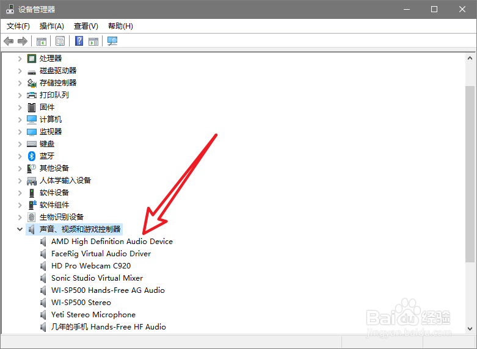Click the monitors category icon
Screen dimensions: 477x349
pos(32,132)
